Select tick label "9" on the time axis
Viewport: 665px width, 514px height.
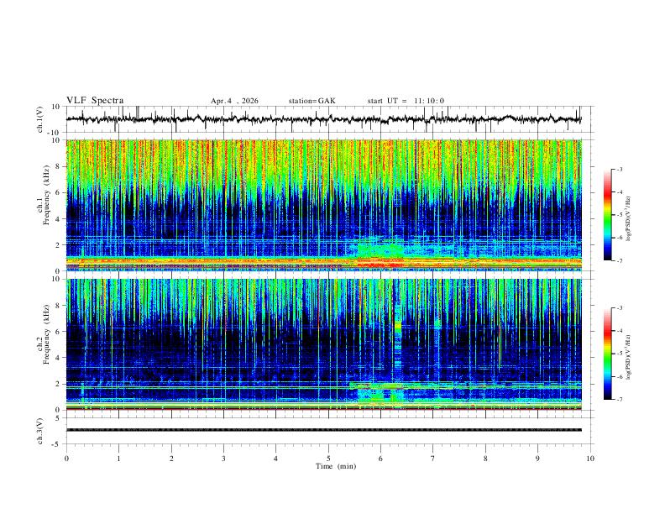click(537, 459)
